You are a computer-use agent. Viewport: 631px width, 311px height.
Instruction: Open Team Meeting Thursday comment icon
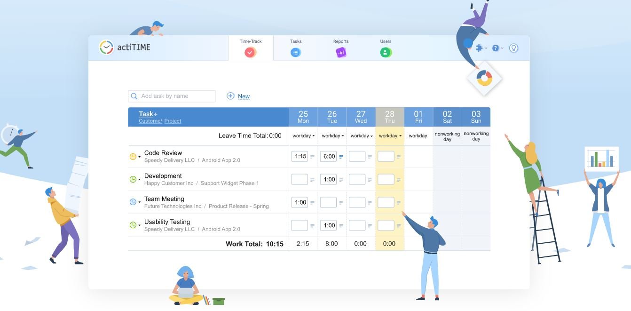399,203
